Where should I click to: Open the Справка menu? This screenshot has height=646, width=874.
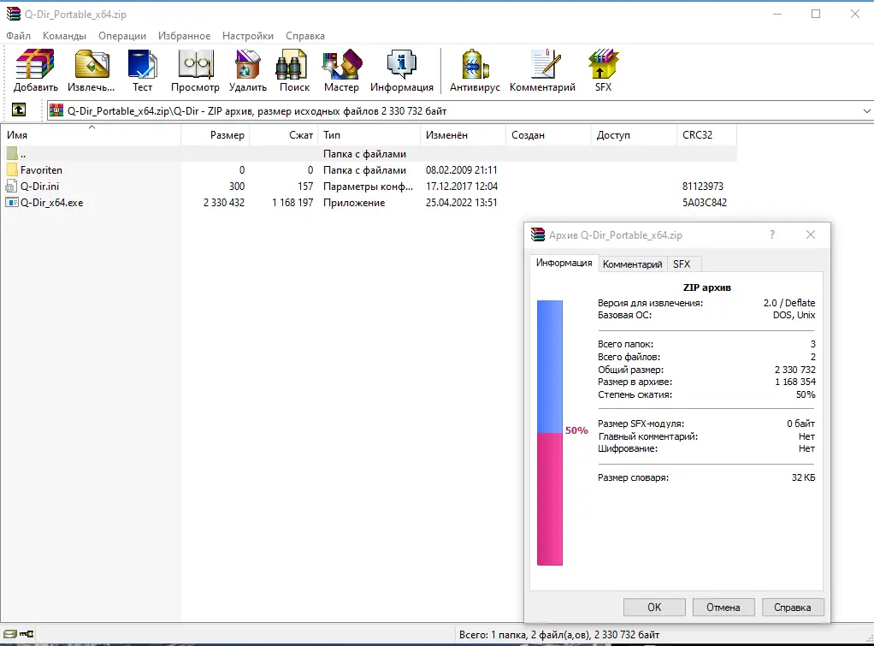305,36
